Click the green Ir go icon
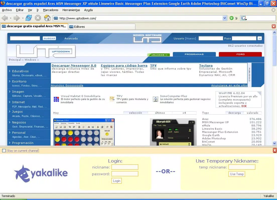The height and width of the screenshot is (200, 277). coord(231,18)
